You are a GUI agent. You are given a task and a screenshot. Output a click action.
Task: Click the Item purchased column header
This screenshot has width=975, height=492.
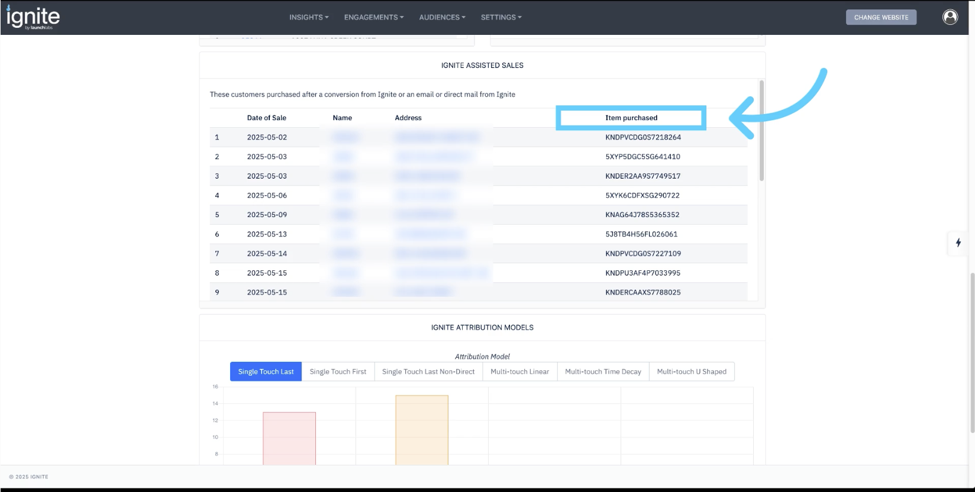631,118
